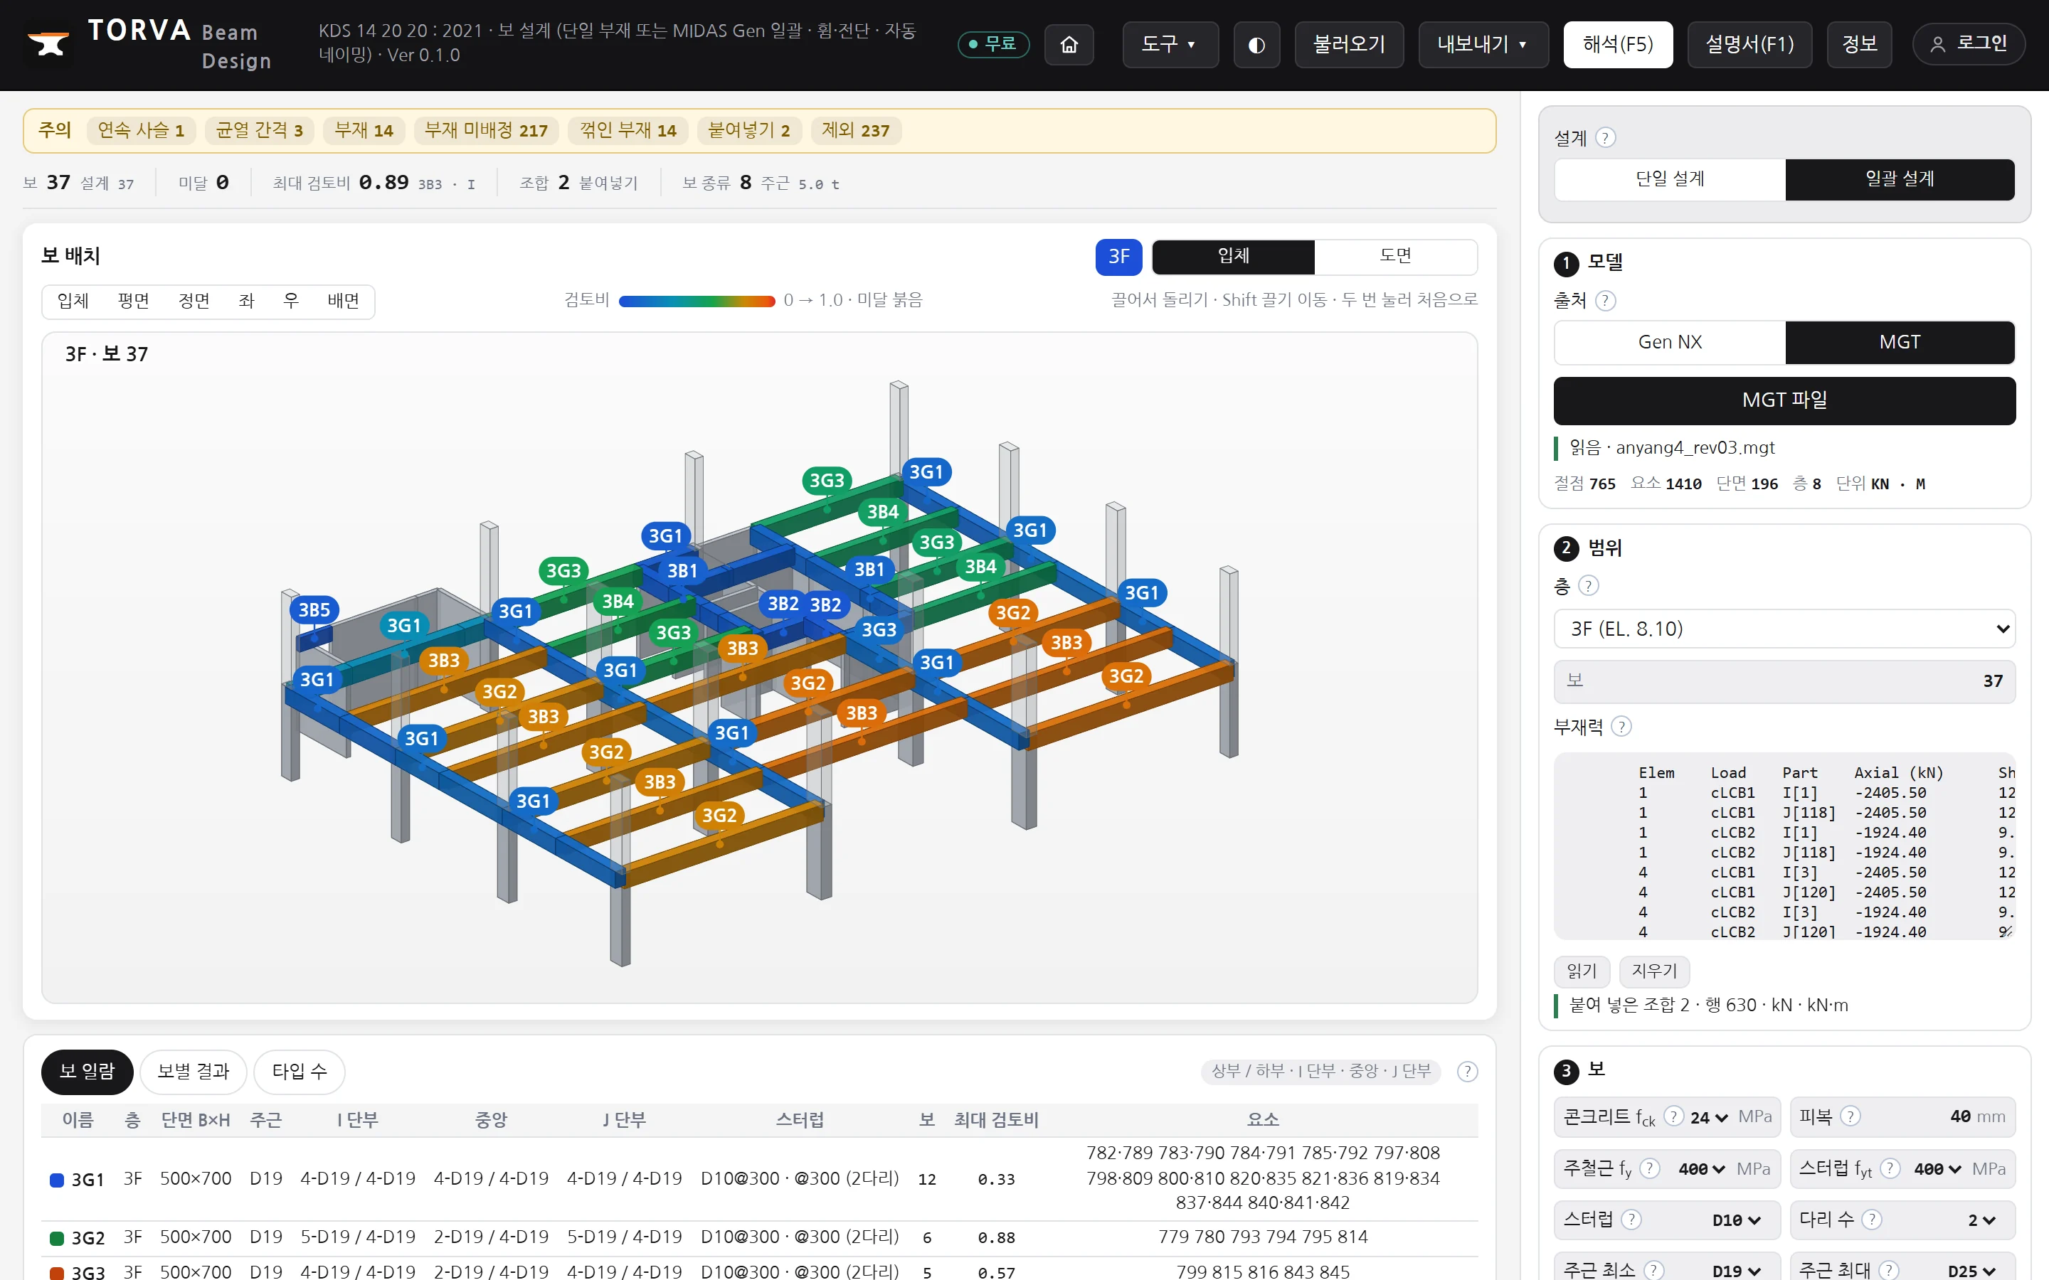The height and width of the screenshot is (1280, 2049).
Task: Select the 평면 camera view
Action: (x=134, y=302)
